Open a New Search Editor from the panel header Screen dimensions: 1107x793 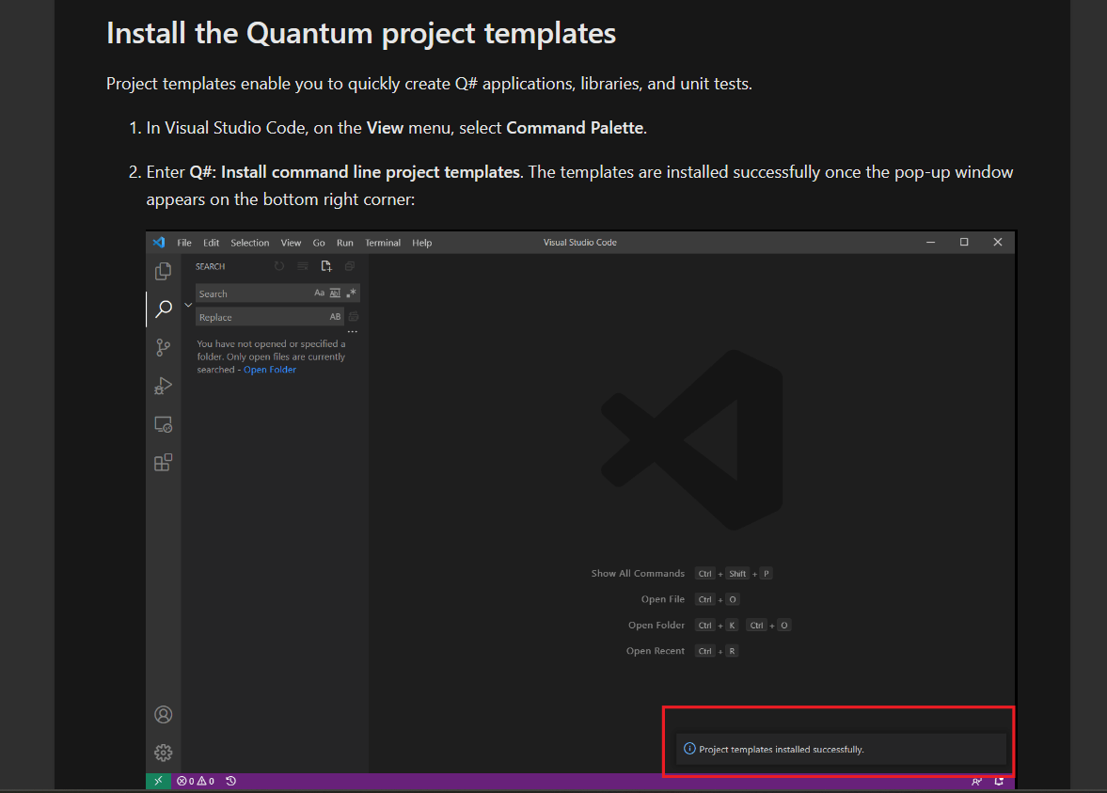tap(326, 266)
